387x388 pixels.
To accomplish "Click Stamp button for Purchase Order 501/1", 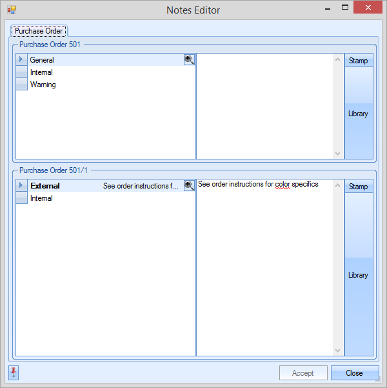I will [359, 187].
